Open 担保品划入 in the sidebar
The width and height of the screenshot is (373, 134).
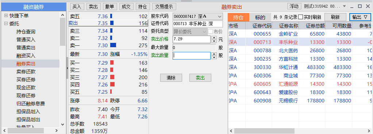click(x=28, y=111)
